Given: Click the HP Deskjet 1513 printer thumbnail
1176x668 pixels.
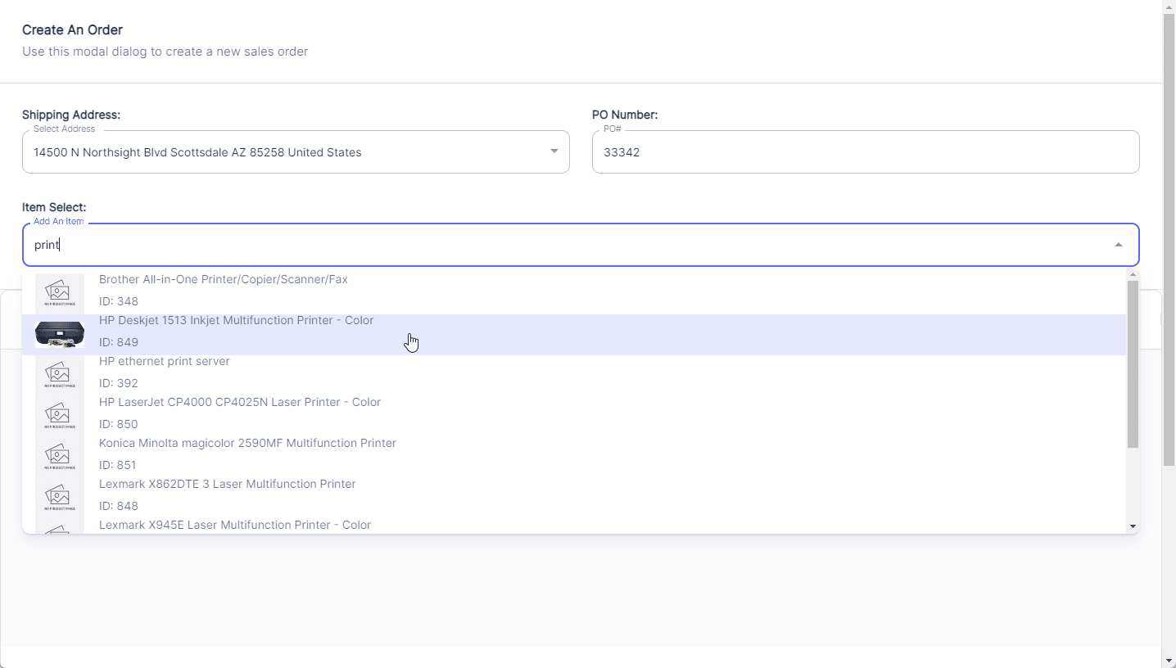Looking at the screenshot, I should pos(59,334).
